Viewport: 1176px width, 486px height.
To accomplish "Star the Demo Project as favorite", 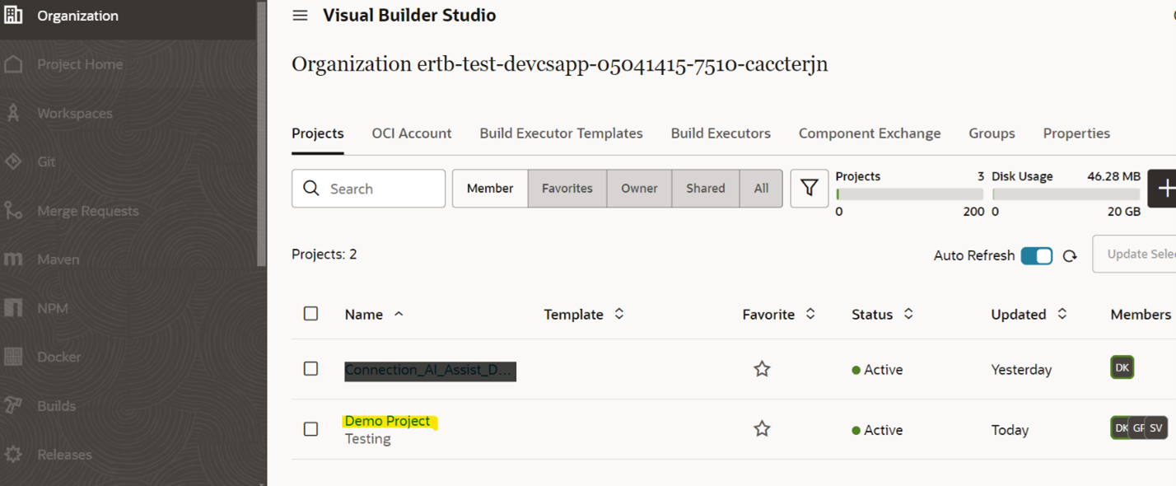I will [x=762, y=429].
